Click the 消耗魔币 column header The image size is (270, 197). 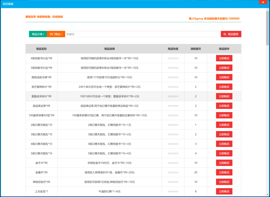pos(196,49)
